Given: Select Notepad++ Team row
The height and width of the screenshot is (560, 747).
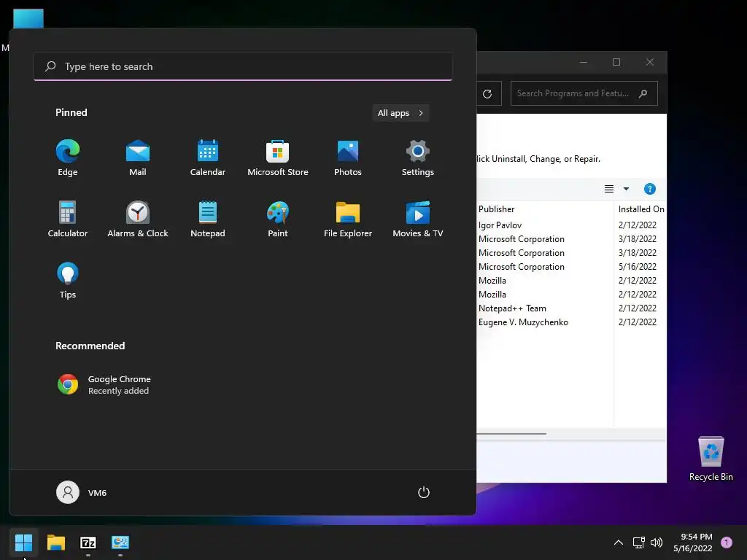Looking at the screenshot, I should click(572, 308).
